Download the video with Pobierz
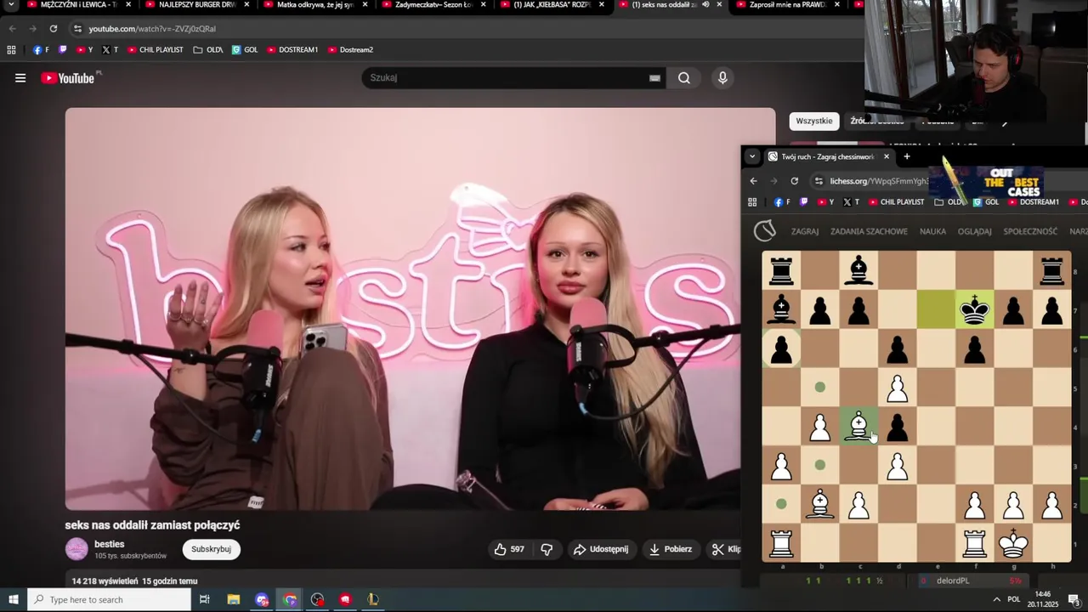 click(x=670, y=549)
